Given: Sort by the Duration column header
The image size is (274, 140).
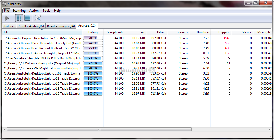Looking at the screenshot, I should (x=200, y=32).
